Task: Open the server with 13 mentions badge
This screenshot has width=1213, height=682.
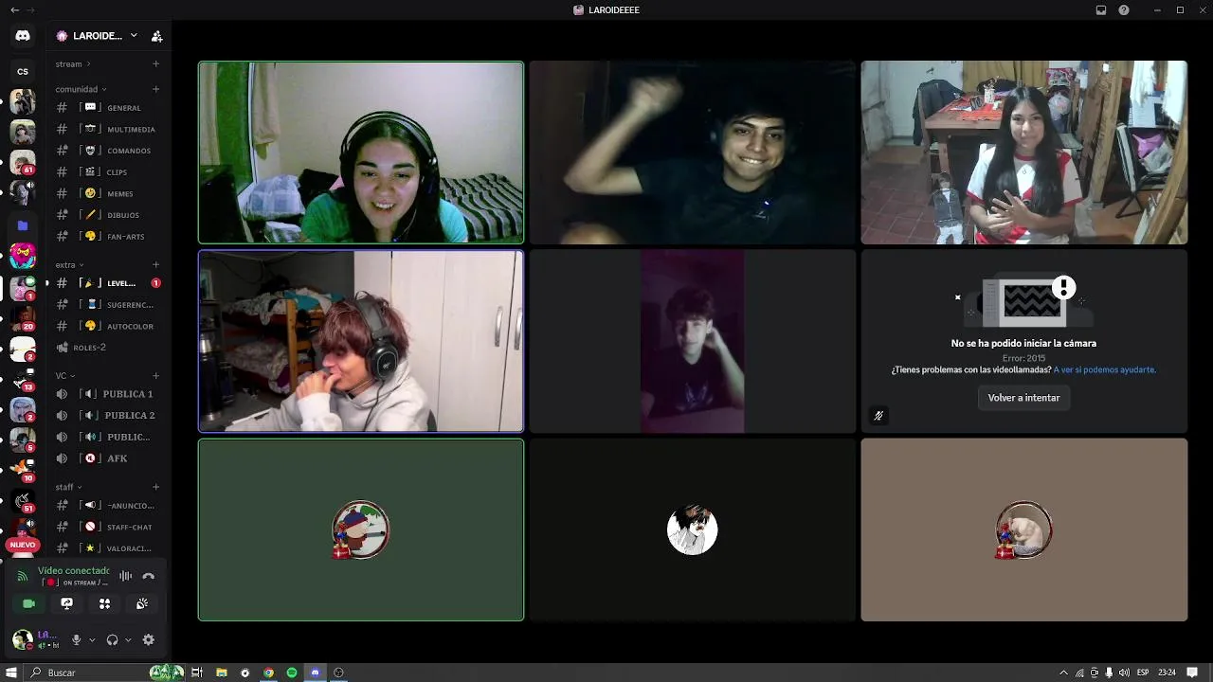Action: (x=23, y=381)
